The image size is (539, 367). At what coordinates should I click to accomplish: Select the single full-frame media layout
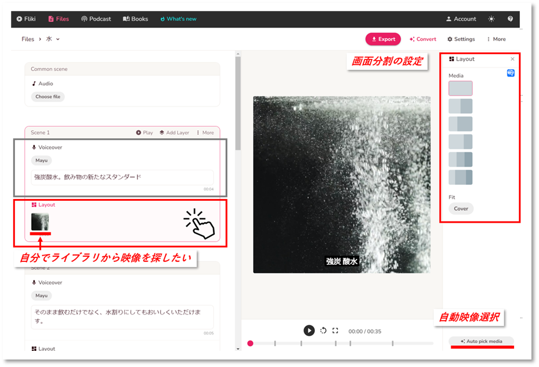click(460, 88)
